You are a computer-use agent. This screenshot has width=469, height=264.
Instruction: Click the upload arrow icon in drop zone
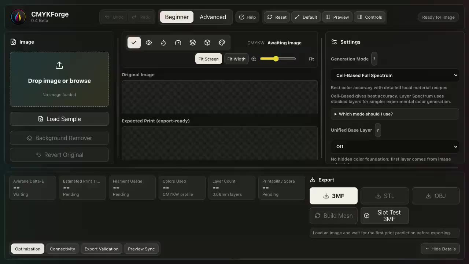[59, 65]
